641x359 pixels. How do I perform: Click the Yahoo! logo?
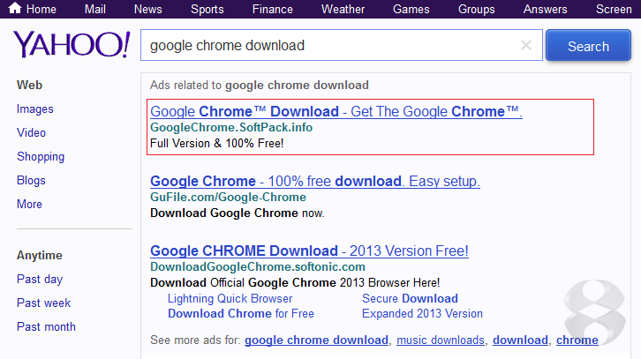(x=72, y=44)
